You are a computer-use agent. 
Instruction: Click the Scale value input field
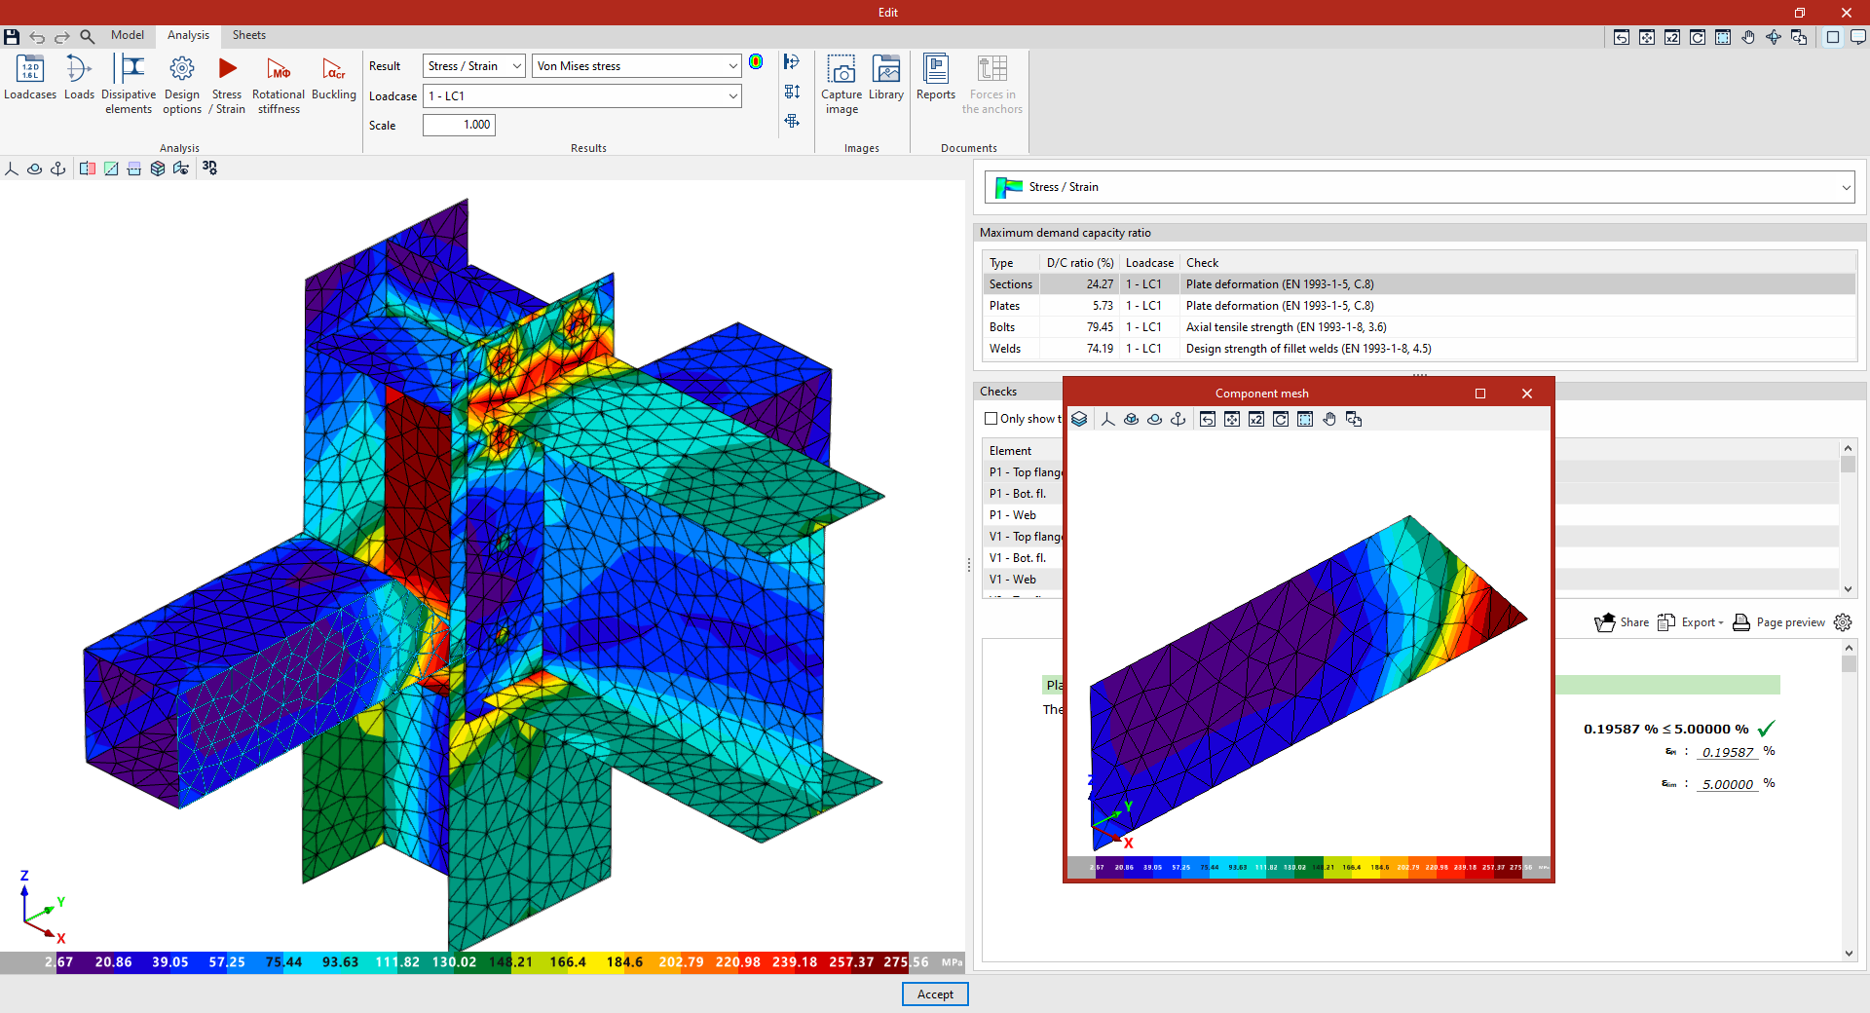point(459,125)
